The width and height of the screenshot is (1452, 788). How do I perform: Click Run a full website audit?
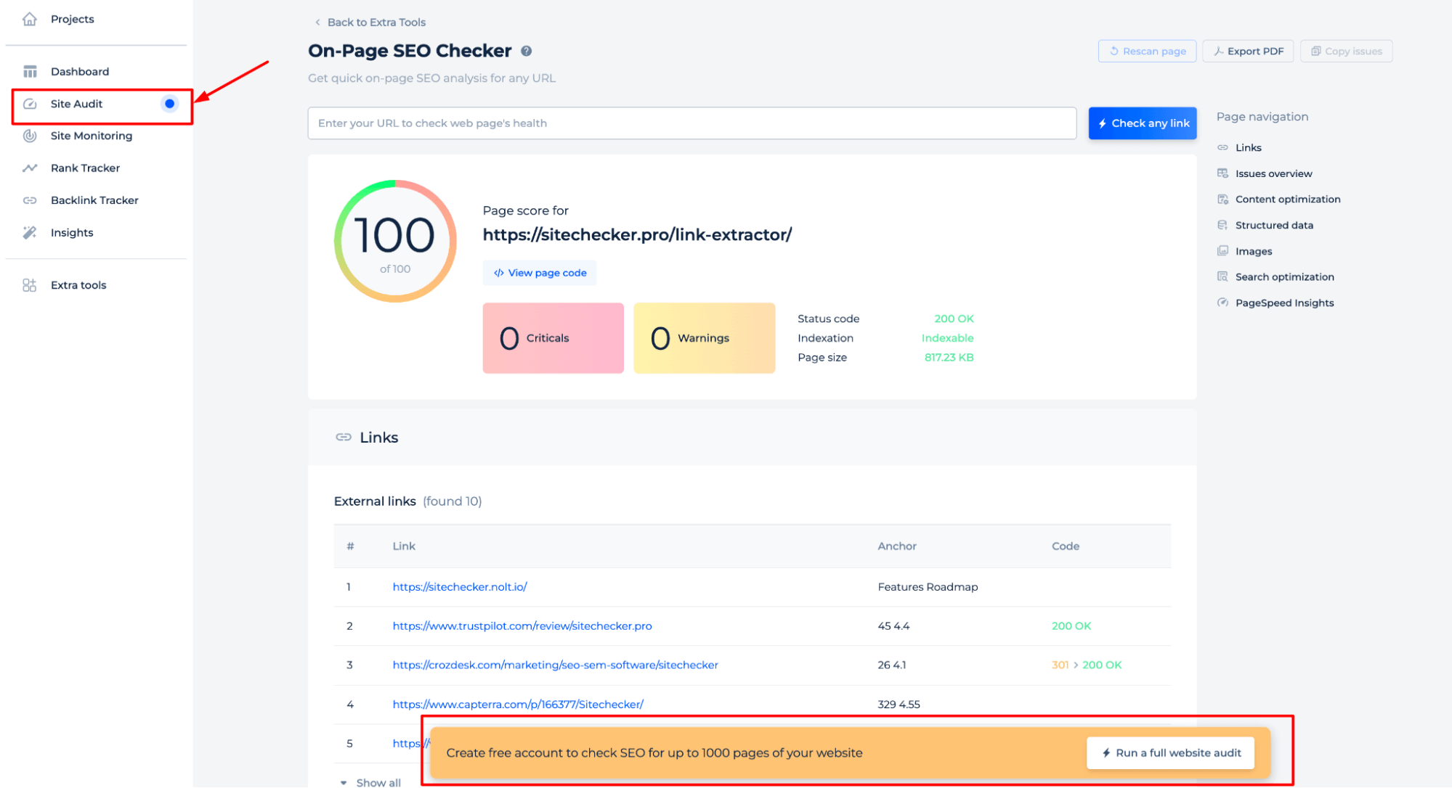pyautogui.click(x=1171, y=753)
